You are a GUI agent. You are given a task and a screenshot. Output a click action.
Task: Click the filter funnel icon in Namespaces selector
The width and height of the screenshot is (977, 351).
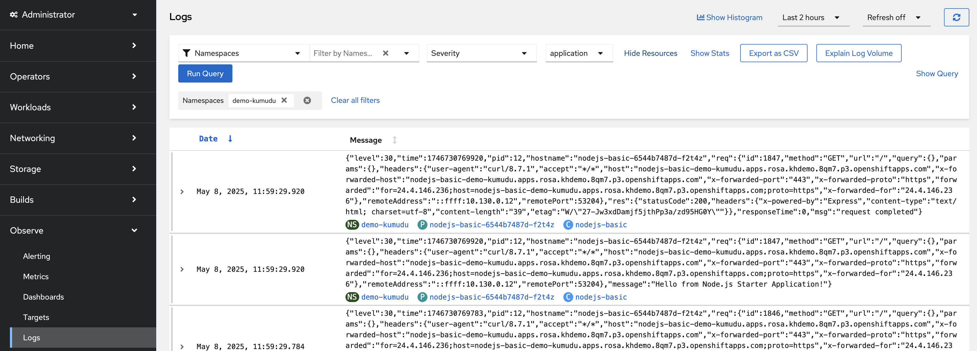(186, 53)
